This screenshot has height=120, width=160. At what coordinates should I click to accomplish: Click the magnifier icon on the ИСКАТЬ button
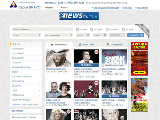(142, 35)
